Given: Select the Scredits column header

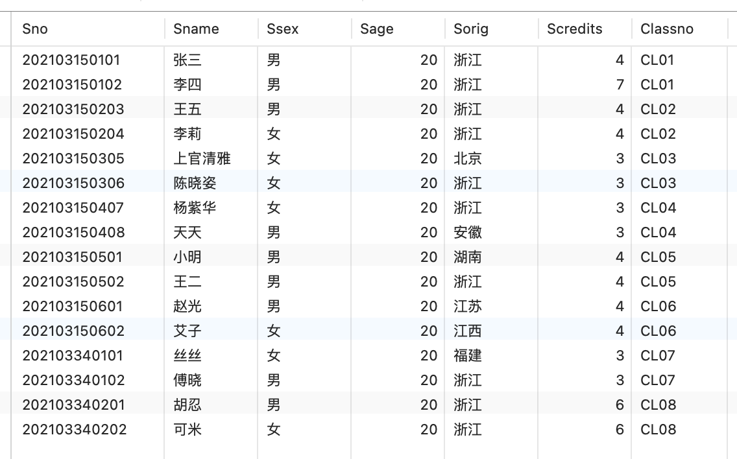Looking at the screenshot, I should pos(574,29).
